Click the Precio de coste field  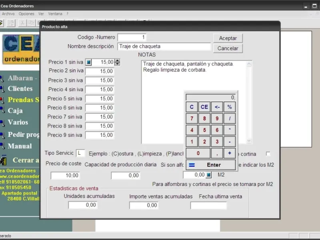[x=65, y=176]
